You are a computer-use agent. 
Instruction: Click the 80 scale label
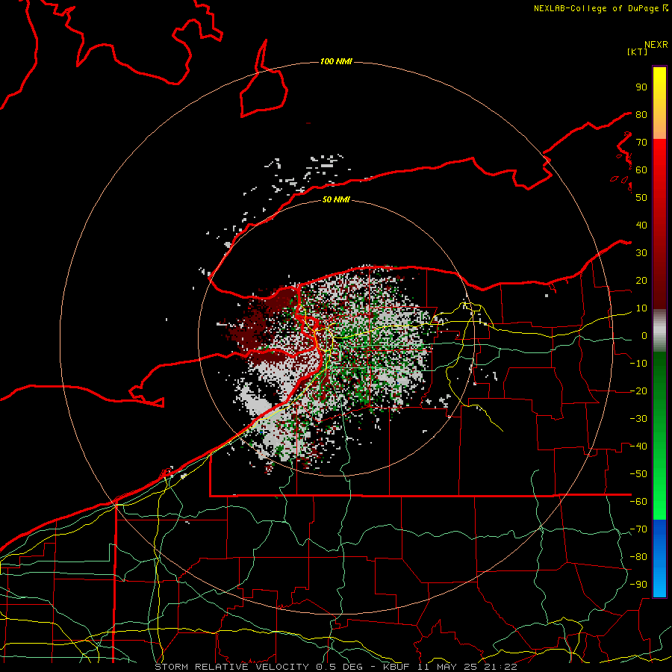point(641,114)
